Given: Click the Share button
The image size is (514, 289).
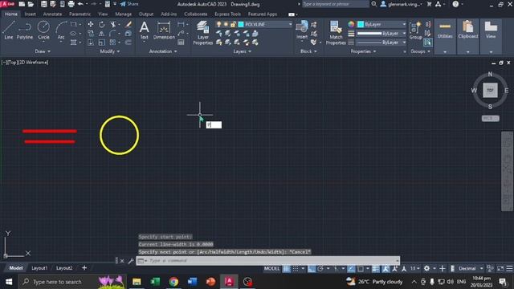Looking at the screenshot, I should pos(129,4).
